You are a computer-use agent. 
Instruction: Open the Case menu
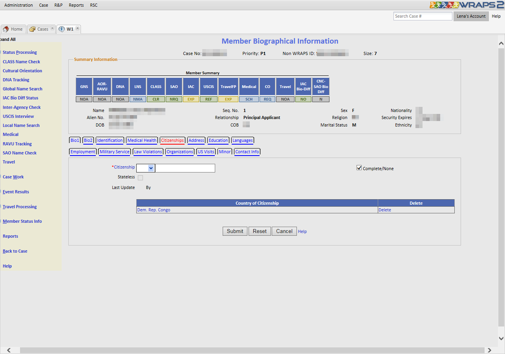44,5
